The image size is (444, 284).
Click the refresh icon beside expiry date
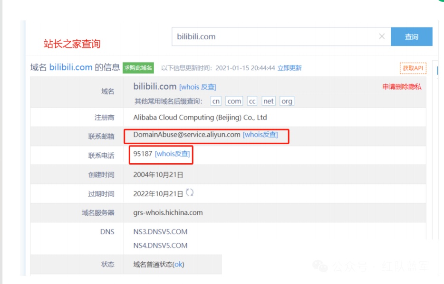189,192
